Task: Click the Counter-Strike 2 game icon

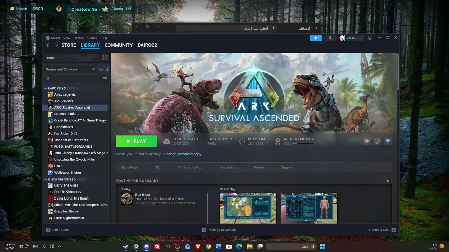Action: point(51,114)
